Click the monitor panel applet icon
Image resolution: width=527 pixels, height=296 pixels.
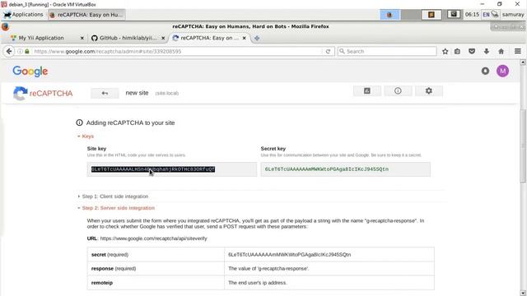(x=454, y=14)
